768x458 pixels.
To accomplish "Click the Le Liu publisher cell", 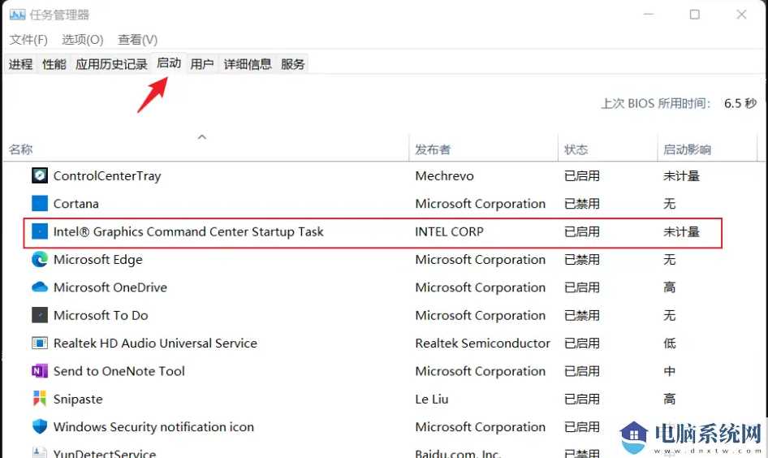I will [x=432, y=400].
